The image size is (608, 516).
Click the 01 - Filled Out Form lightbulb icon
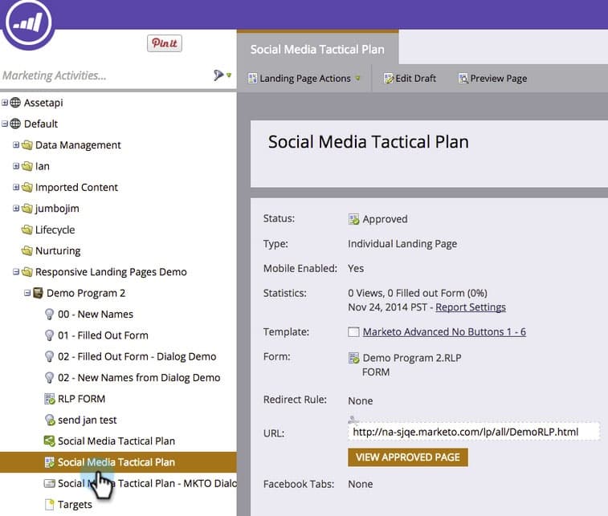(49, 335)
